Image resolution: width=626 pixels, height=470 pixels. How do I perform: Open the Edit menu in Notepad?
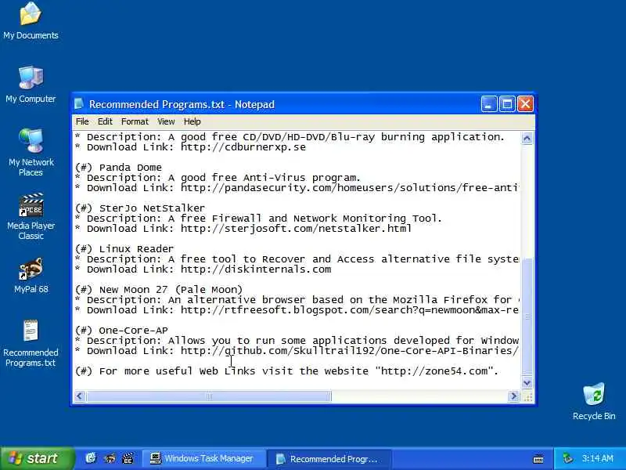pos(105,121)
